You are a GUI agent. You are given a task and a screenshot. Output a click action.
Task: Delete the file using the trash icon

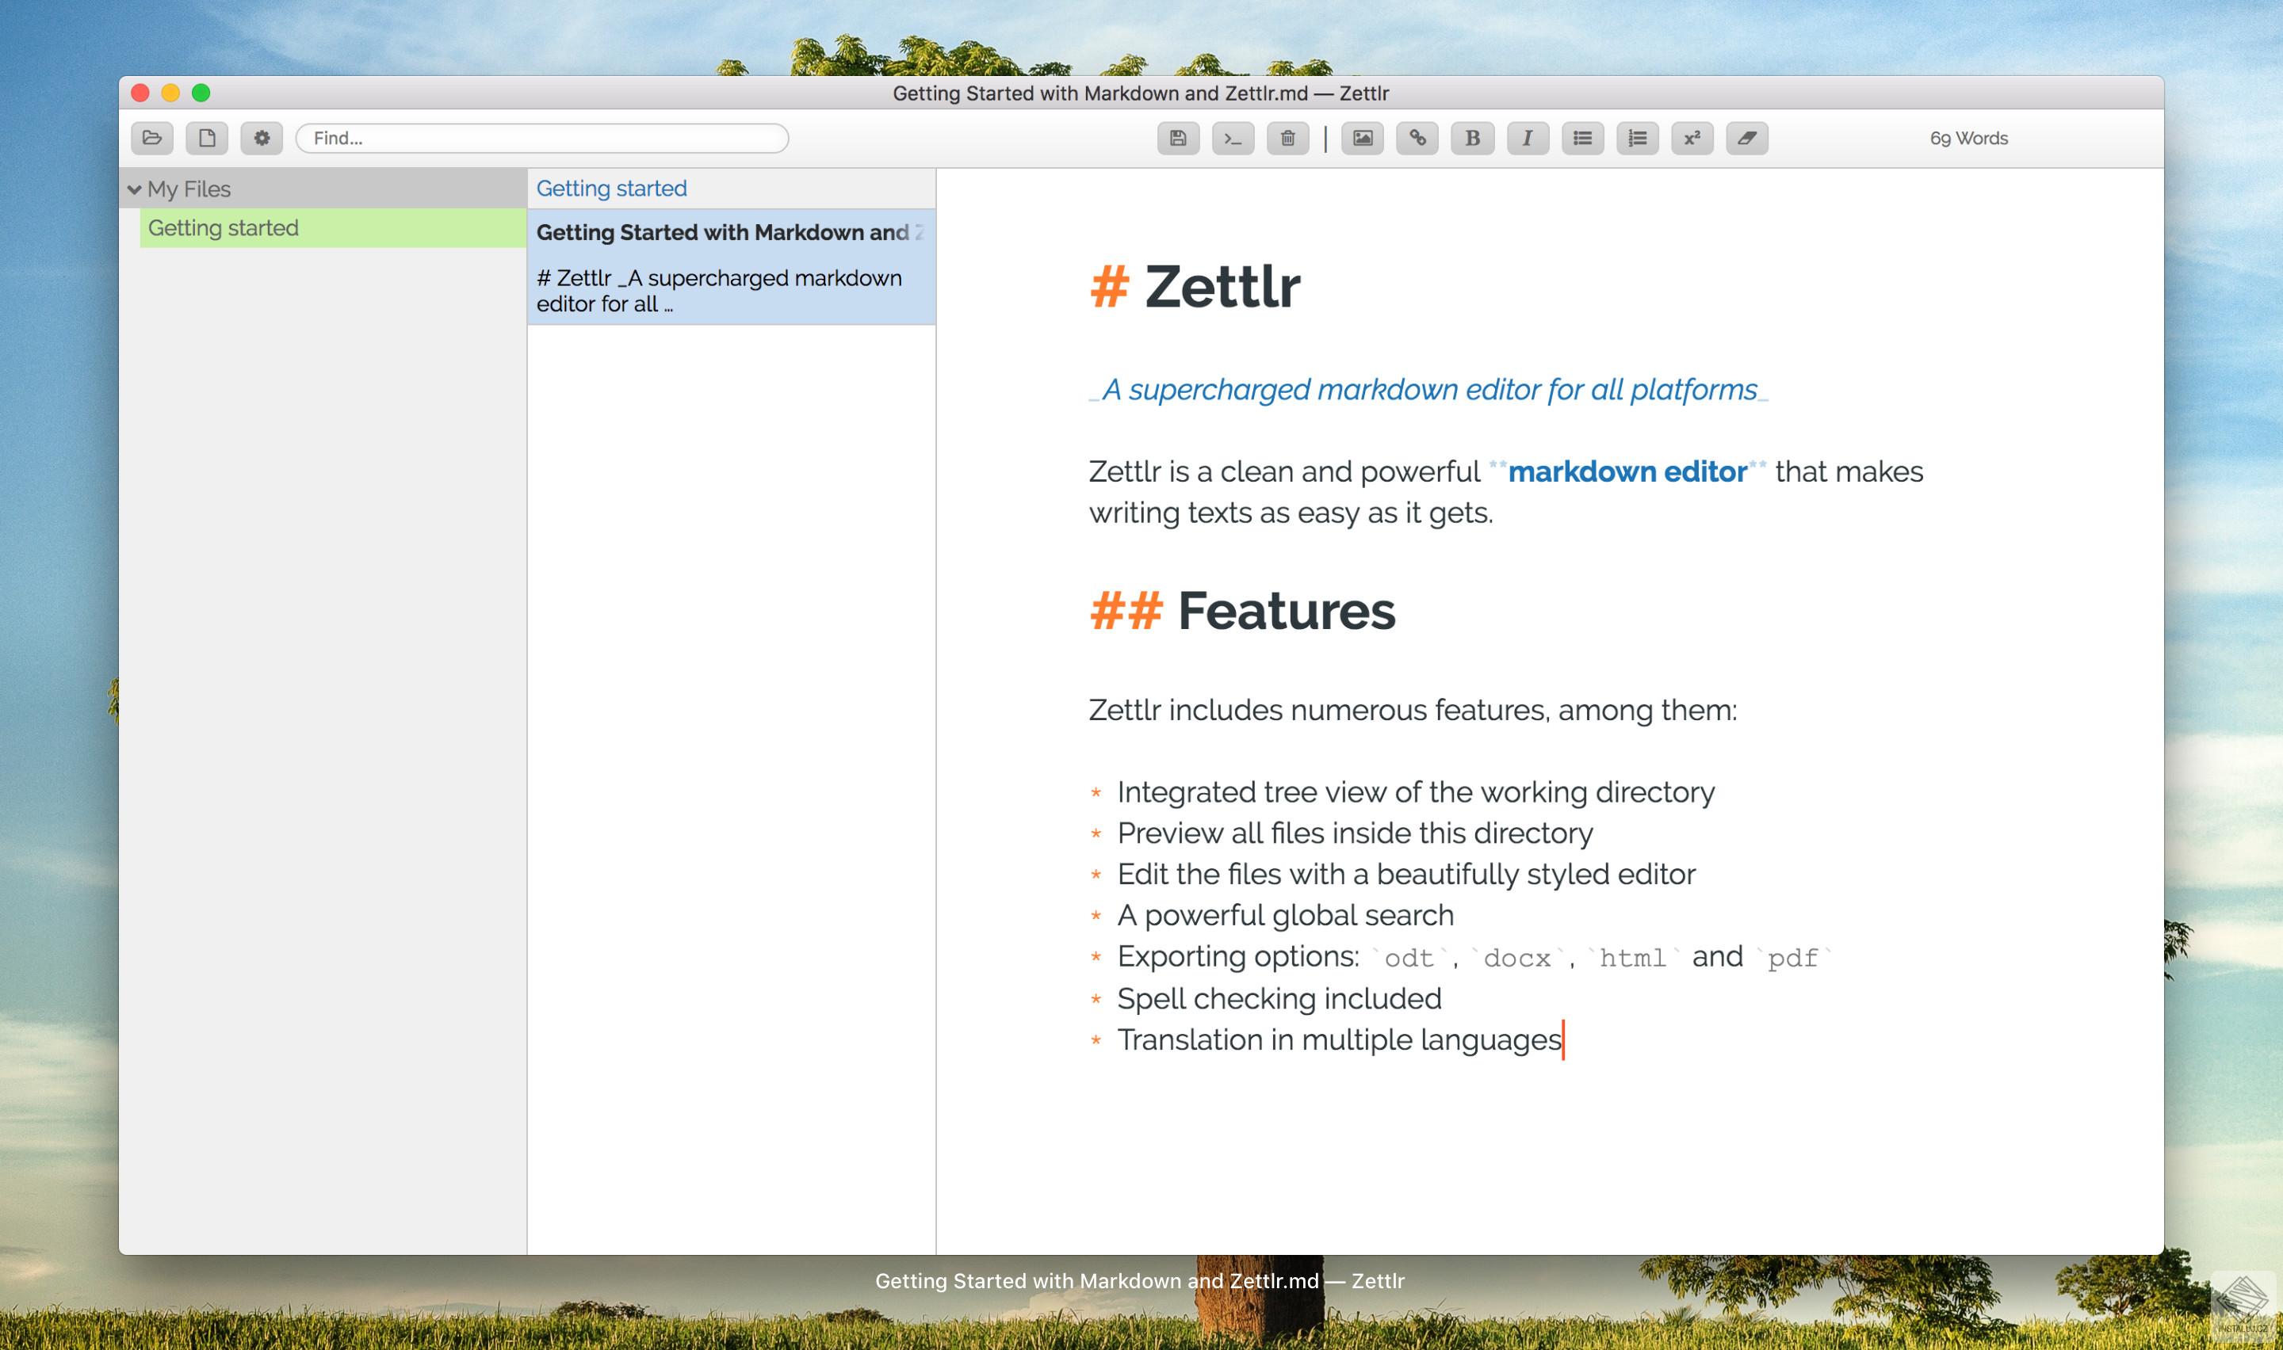point(1287,139)
